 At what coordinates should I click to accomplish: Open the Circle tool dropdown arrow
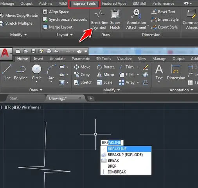tap(37, 82)
